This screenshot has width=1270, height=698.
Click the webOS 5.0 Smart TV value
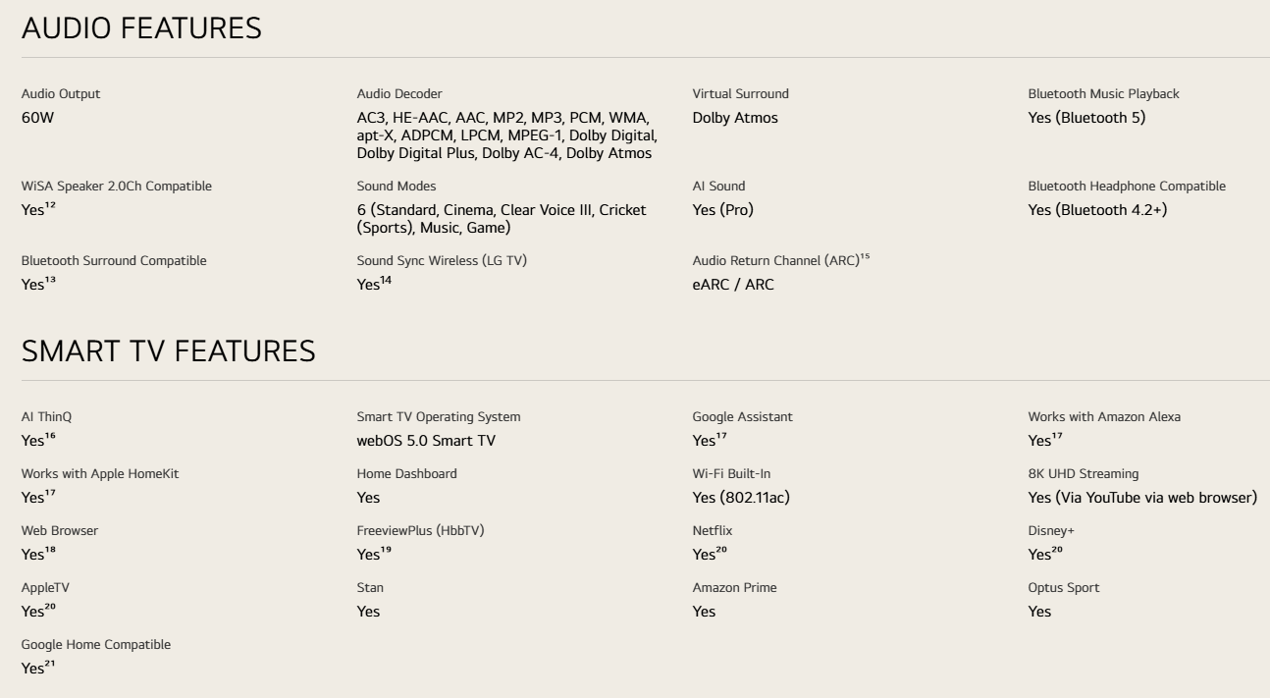(x=426, y=441)
